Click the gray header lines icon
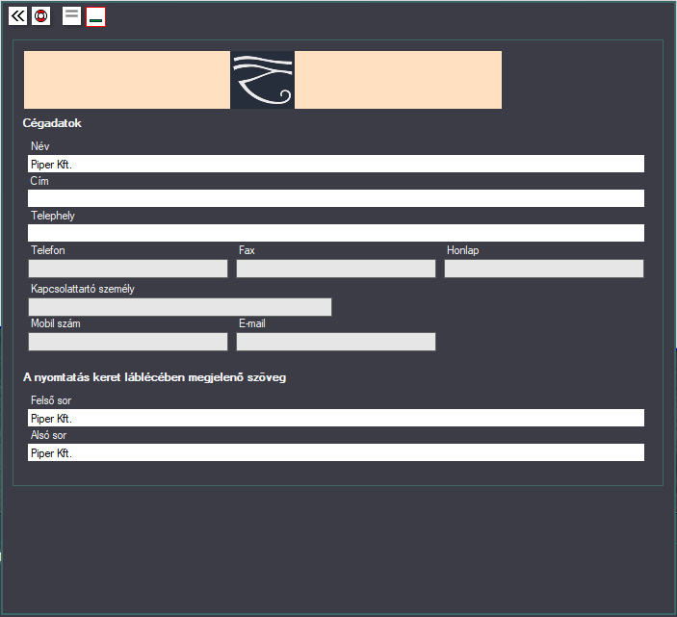677x617 pixels. pos(71,16)
